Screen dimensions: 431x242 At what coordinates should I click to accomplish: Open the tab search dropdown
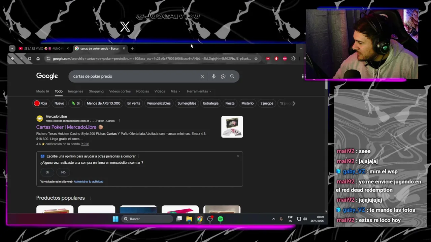tap(12, 48)
